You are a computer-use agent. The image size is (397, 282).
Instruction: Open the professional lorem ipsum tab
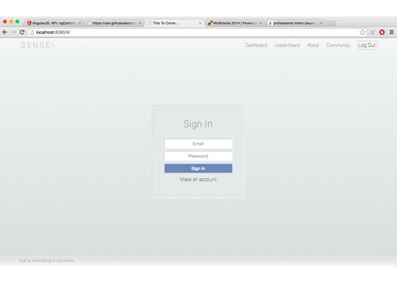click(295, 23)
